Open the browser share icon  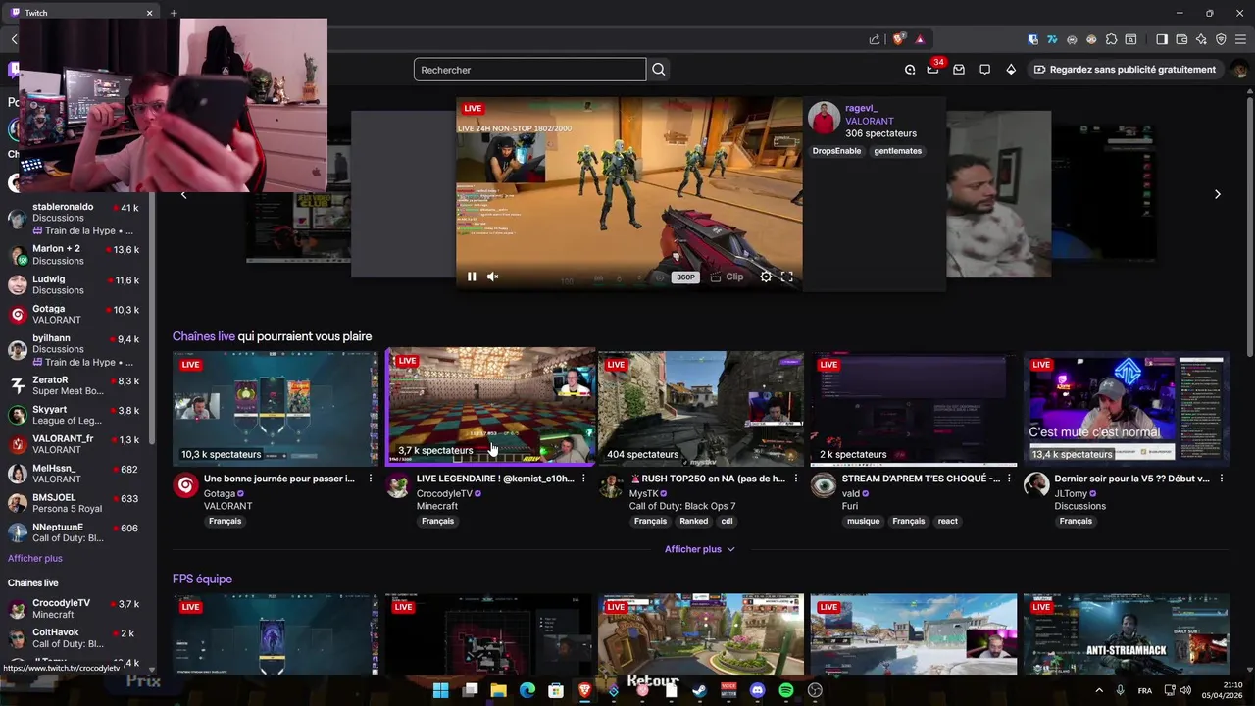point(875,39)
